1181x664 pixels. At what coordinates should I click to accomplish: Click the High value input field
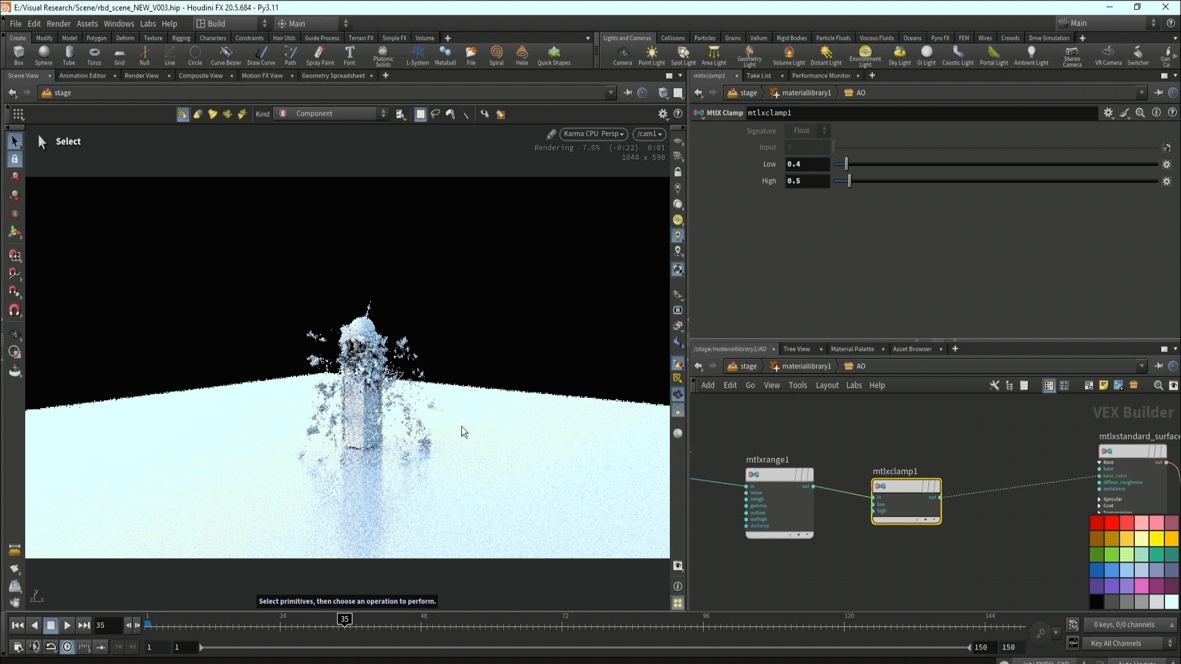coord(807,181)
